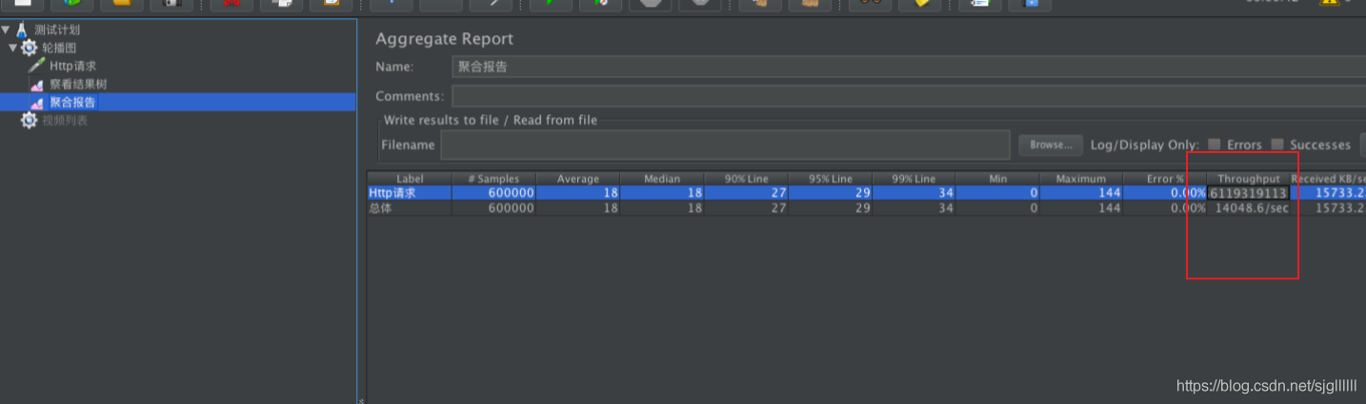Click Median value 18 in 总体 row
1366x404 pixels.
click(662, 208)
